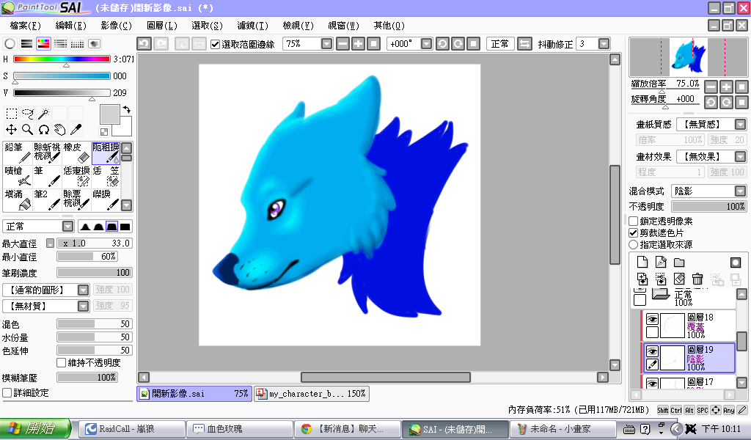Show the color wheel panel
Image resolution: width=751 pixels, height=440 pixels.
pos(10,43)
